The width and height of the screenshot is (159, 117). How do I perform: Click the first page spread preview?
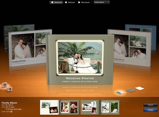pos(59,107)
